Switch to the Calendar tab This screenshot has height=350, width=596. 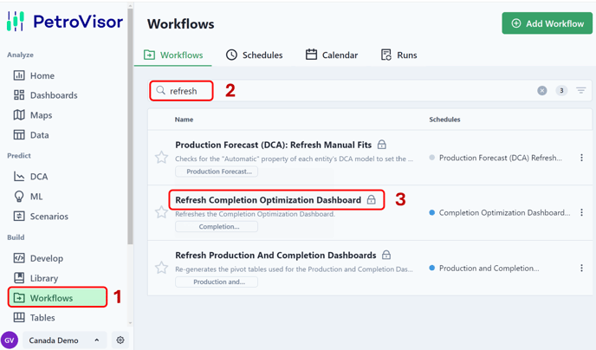(332, 55)
